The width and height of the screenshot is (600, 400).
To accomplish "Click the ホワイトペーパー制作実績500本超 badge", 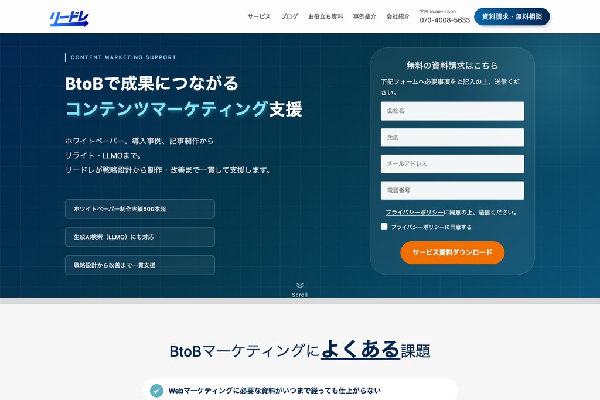I will (x=139, y=209).
